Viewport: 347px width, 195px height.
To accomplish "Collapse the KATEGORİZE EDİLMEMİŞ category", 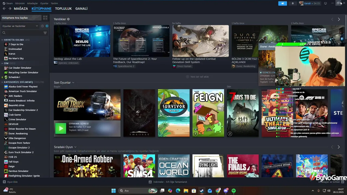I will 2,82.
